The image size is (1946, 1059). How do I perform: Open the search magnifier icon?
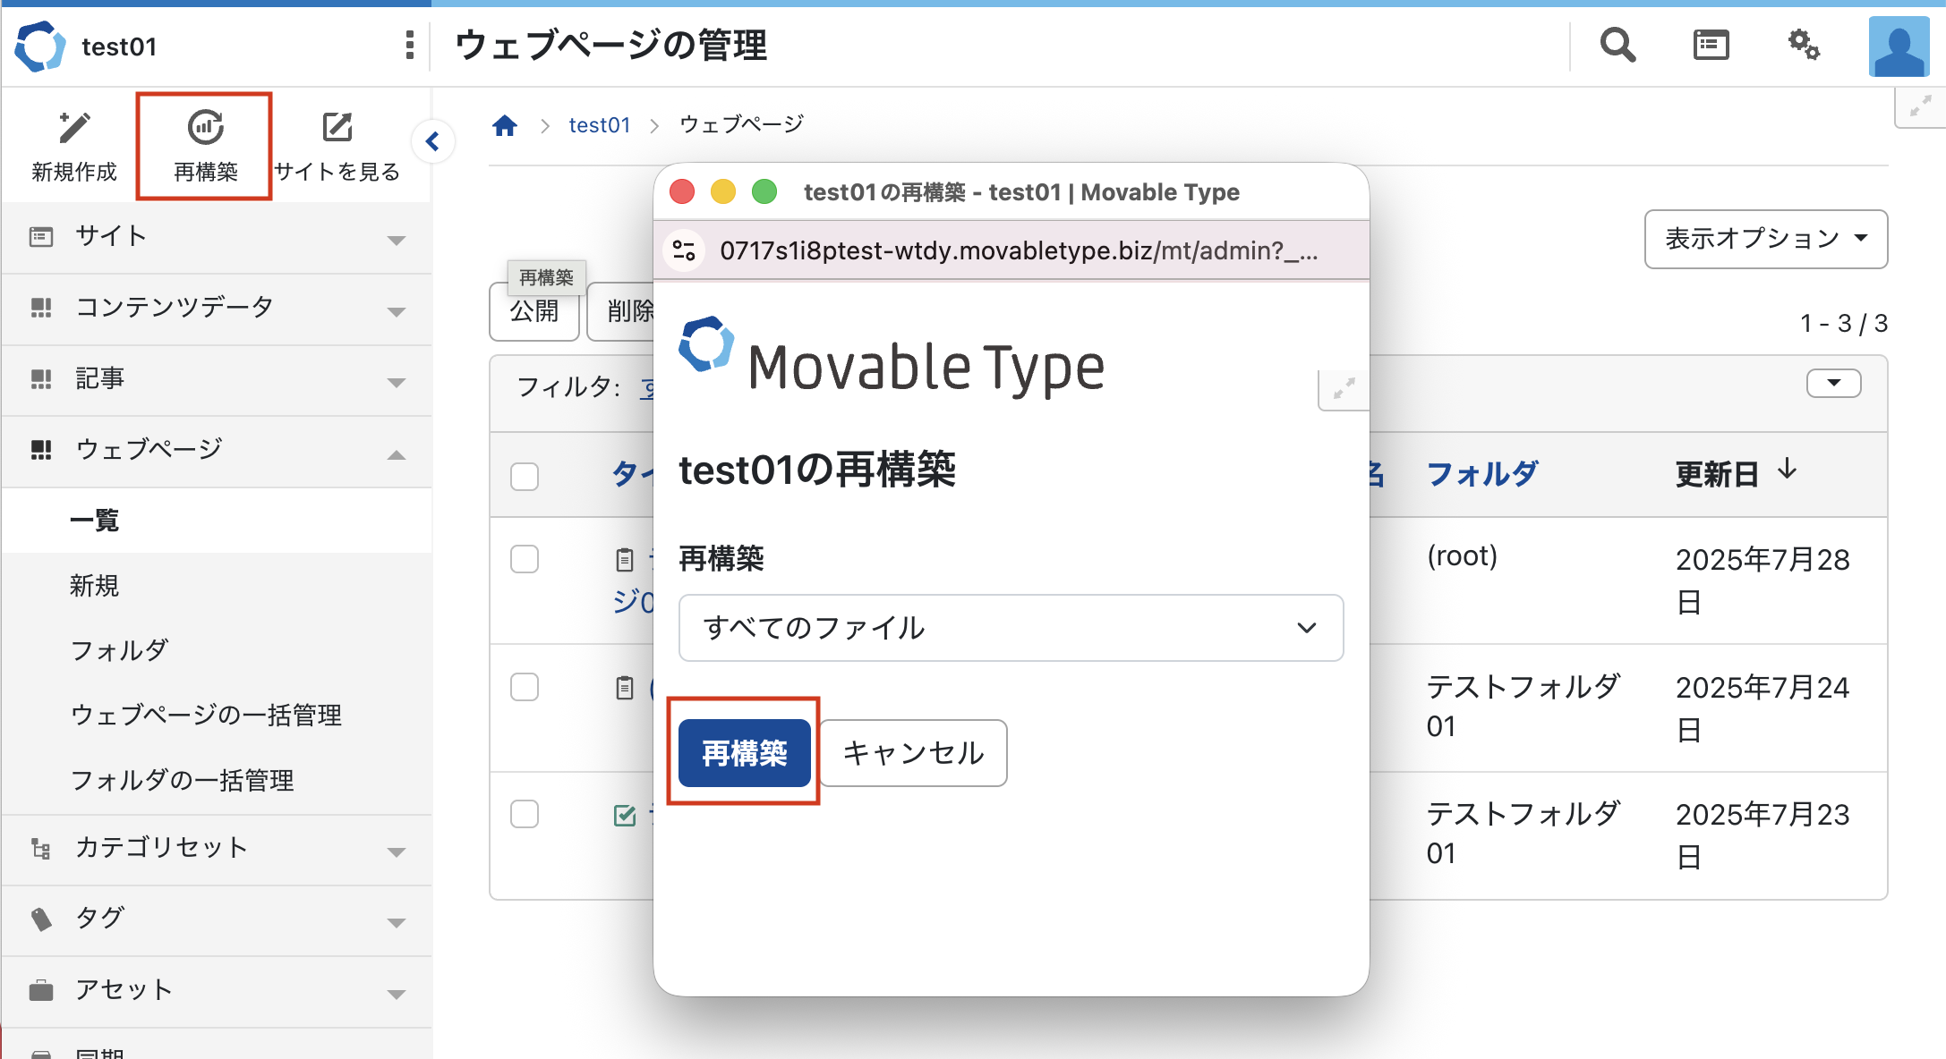click(1617, 46)
